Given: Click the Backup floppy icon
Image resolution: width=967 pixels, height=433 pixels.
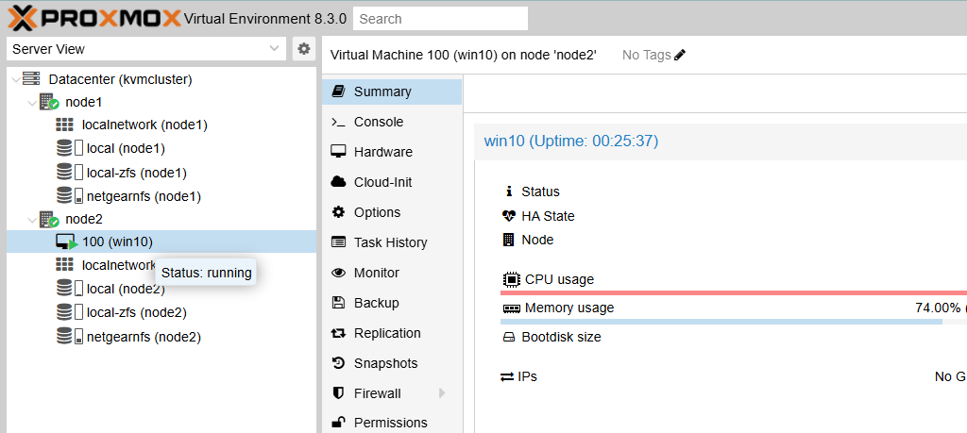Looking at the screenshot, I should (x=338, y=303).
